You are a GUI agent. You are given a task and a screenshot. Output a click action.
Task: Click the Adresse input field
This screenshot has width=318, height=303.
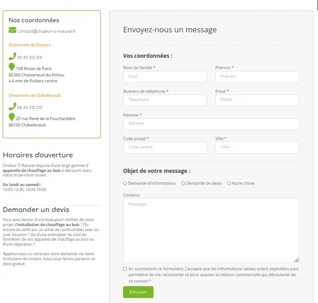click(x=211, y=124)
